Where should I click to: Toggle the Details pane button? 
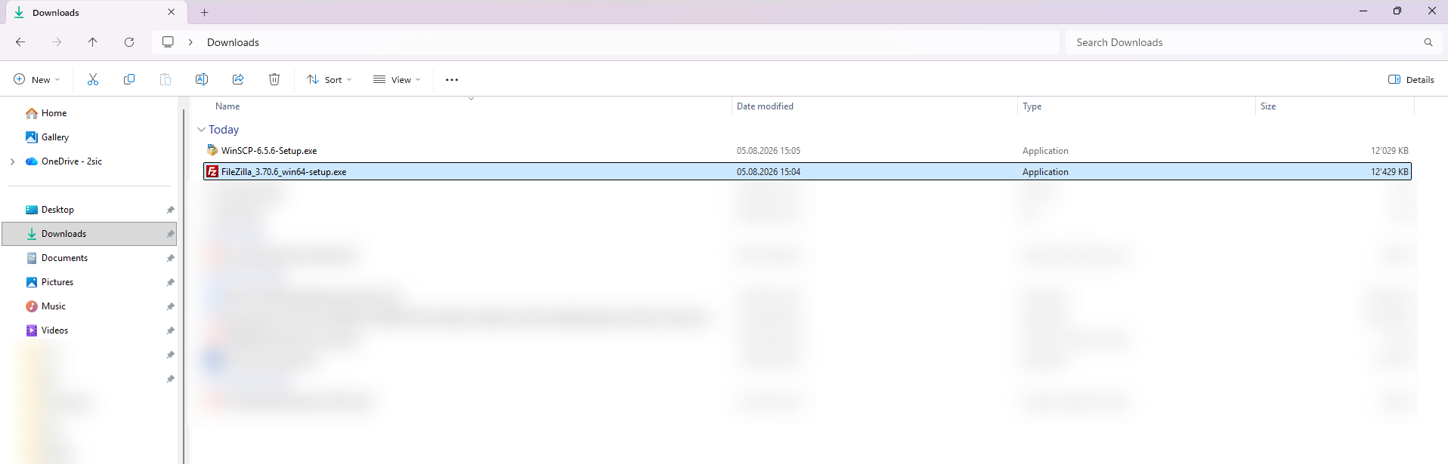(1411, 79)
